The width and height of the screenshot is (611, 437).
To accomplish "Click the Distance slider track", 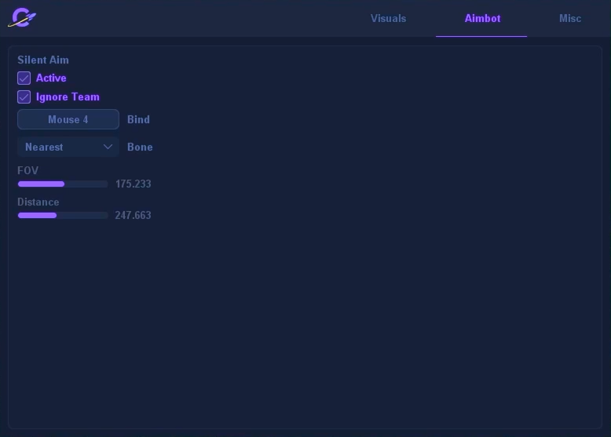I will (x=63, y=216).
